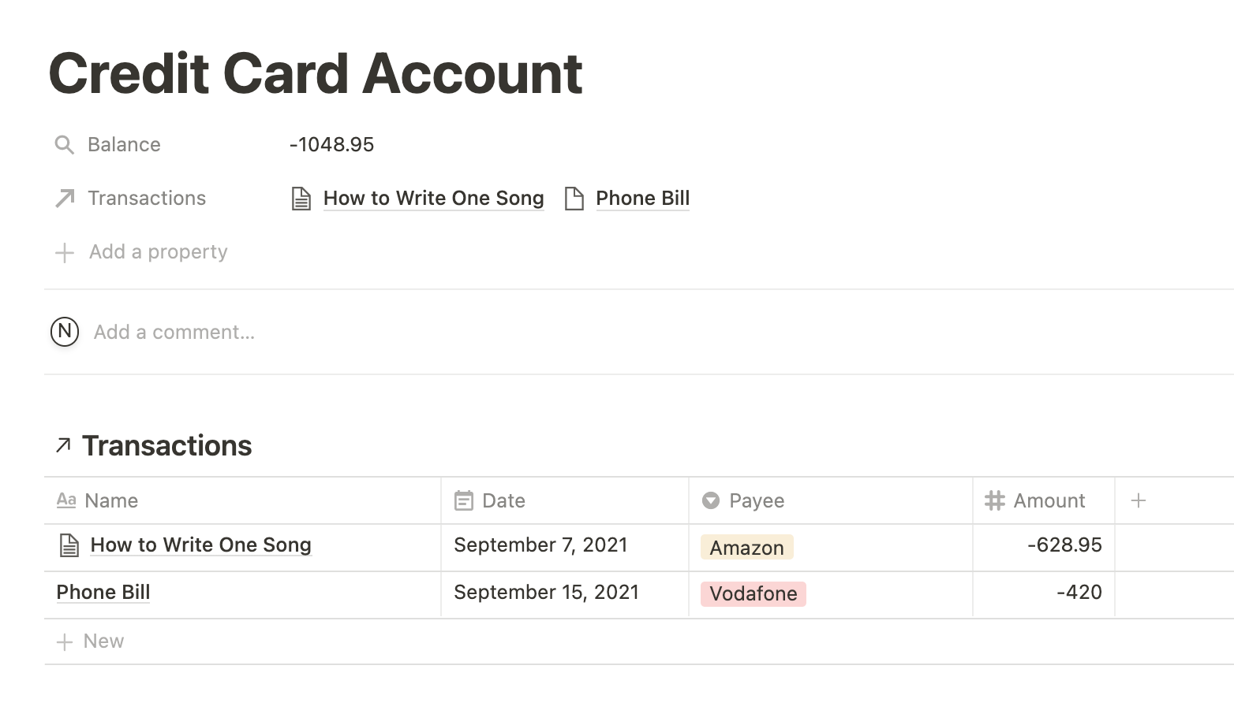Screen dimensions: 1234x725
Task: Click the document icon in first table row
Action: click(x=69, y=545)
